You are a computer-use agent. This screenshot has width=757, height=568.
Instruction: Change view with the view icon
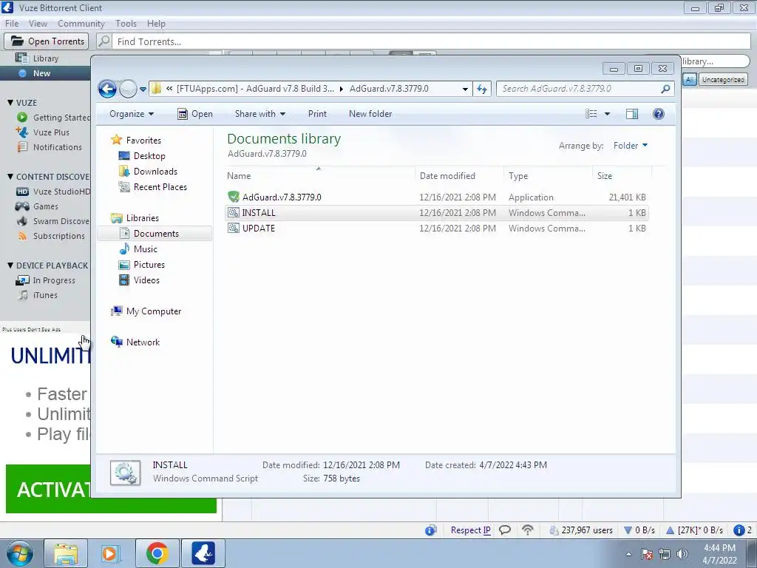pyautogui.click(x=591, y=114)
